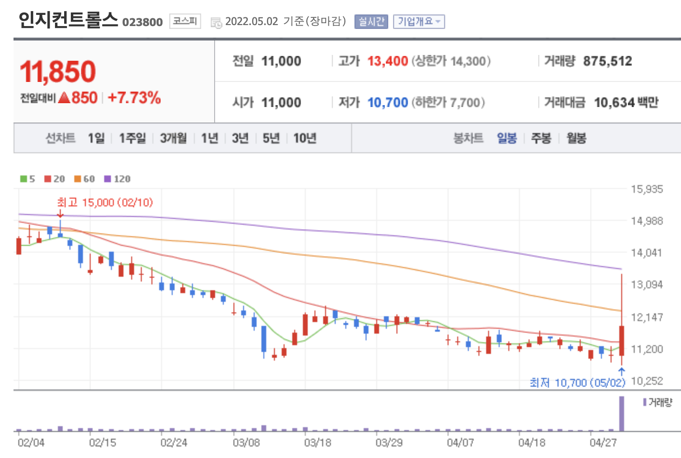Select the 3개월 line chart period
The width and height of the screenshot is (681, 458).
click(x=173, y=138)
